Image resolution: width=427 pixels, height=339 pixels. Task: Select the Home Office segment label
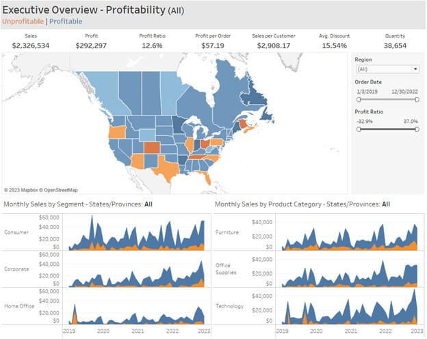click(x=19, y=306)
